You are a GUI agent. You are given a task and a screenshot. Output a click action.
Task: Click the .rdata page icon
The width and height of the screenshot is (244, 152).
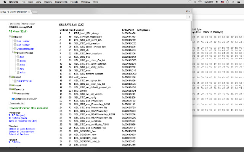18,61
